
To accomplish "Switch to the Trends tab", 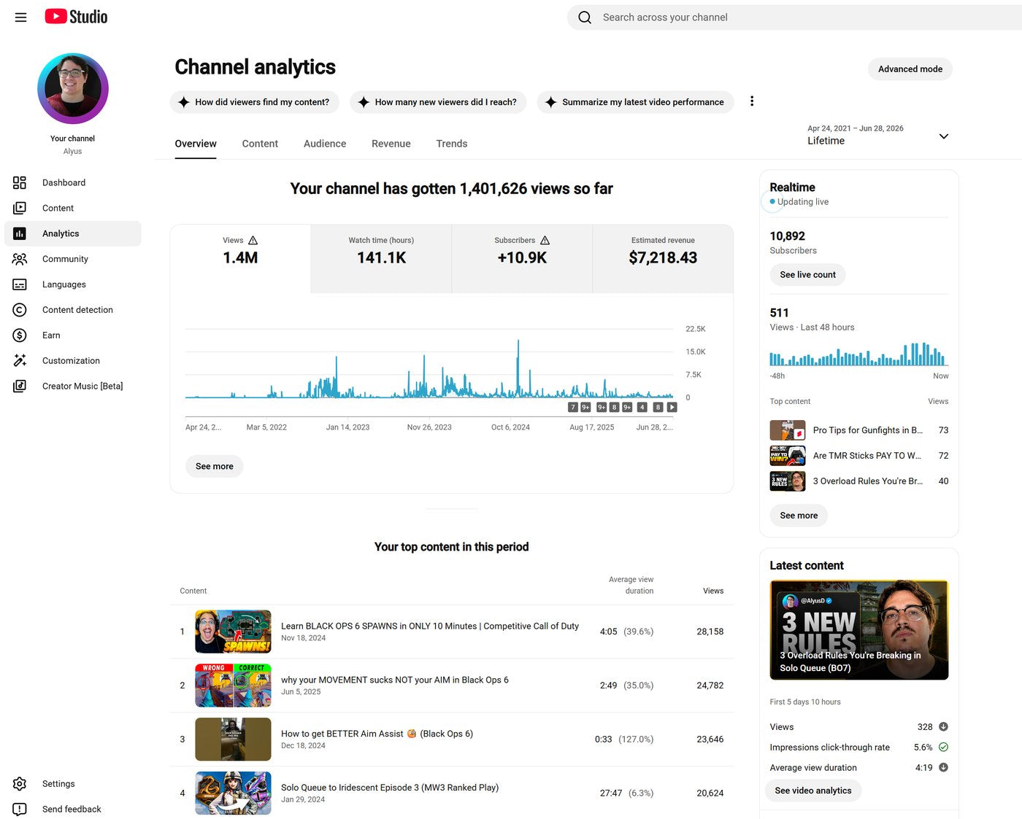I will coord(452,144).
